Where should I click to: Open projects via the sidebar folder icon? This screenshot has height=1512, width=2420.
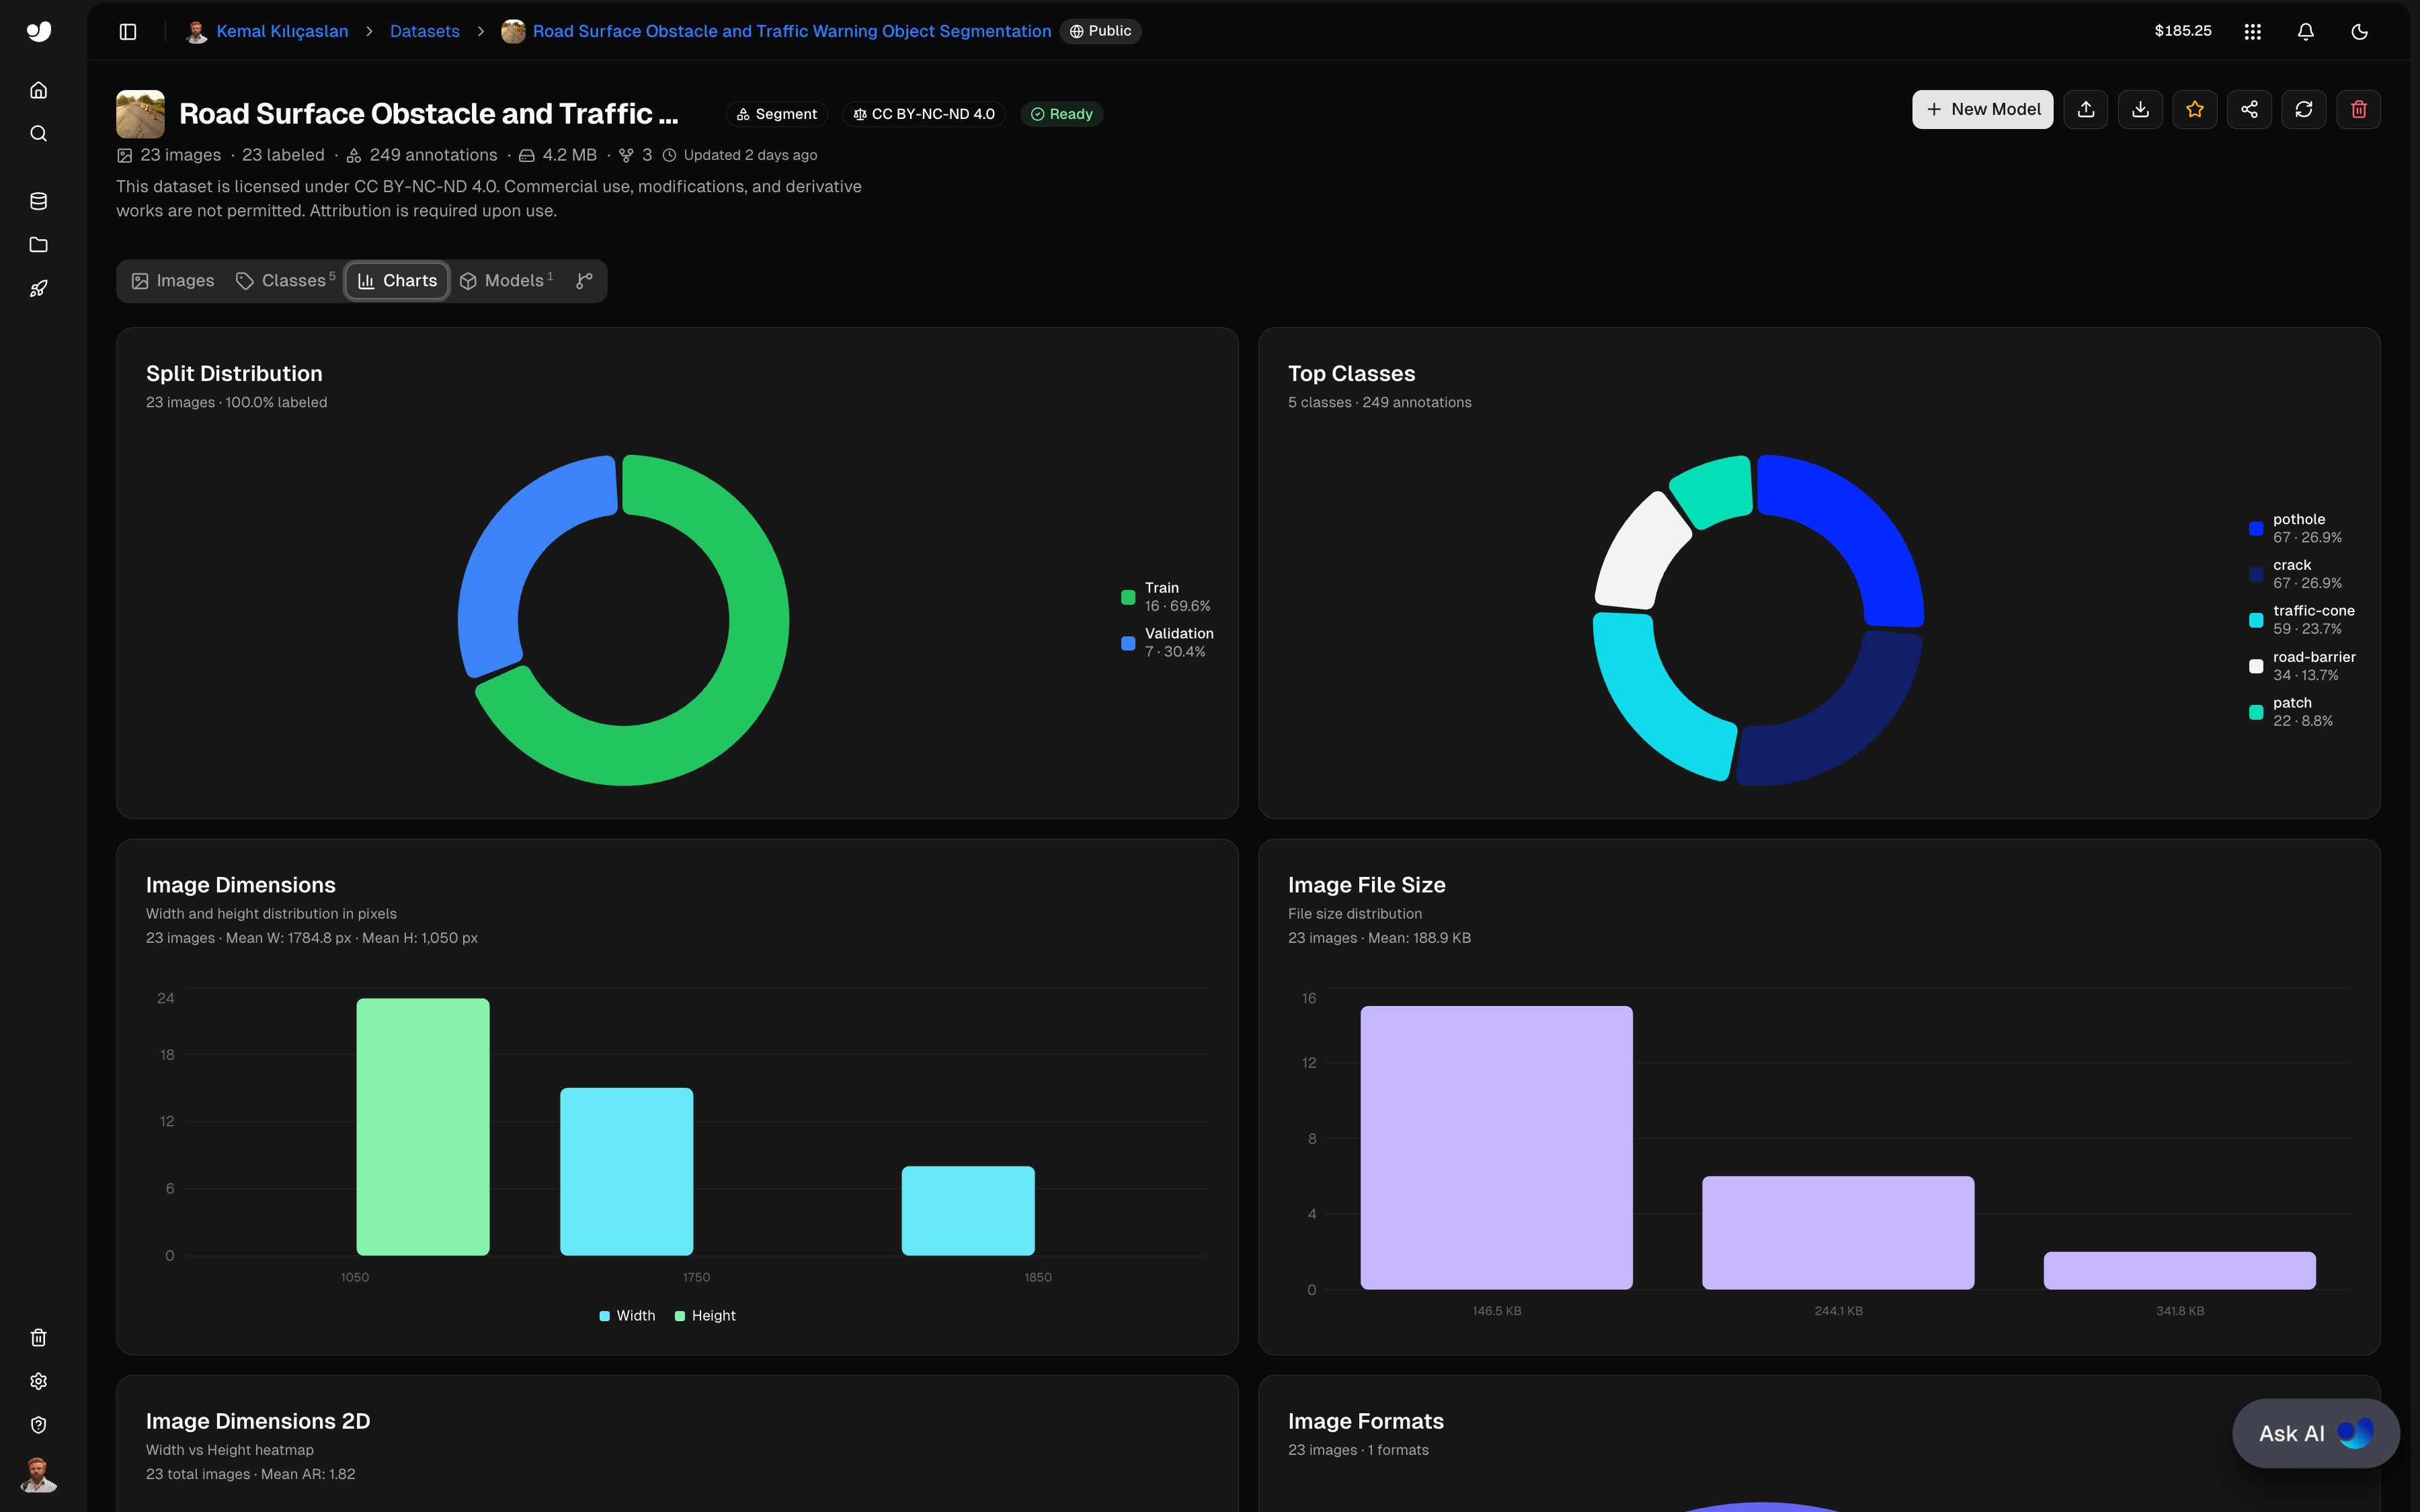click(38, 245)
